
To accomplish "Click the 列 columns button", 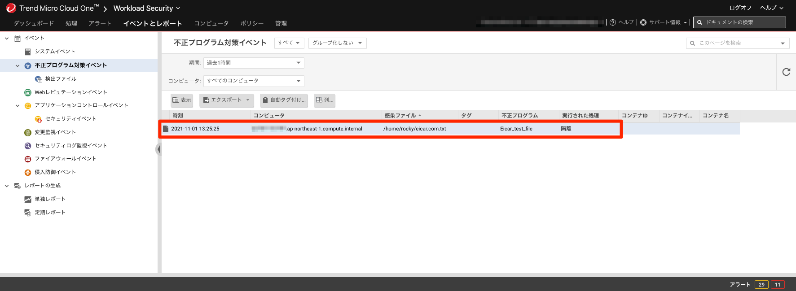I will tap(325, 100).
